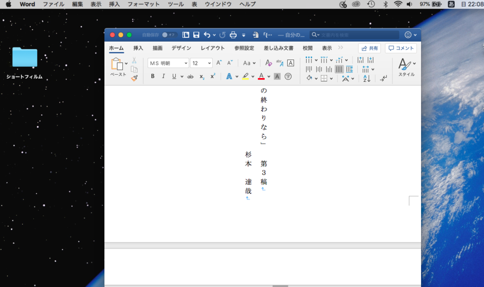The width and height of the screenshot is (484, 287).
Task: Open the template layout icon in title bar
Action: click(x=185, y=35)
